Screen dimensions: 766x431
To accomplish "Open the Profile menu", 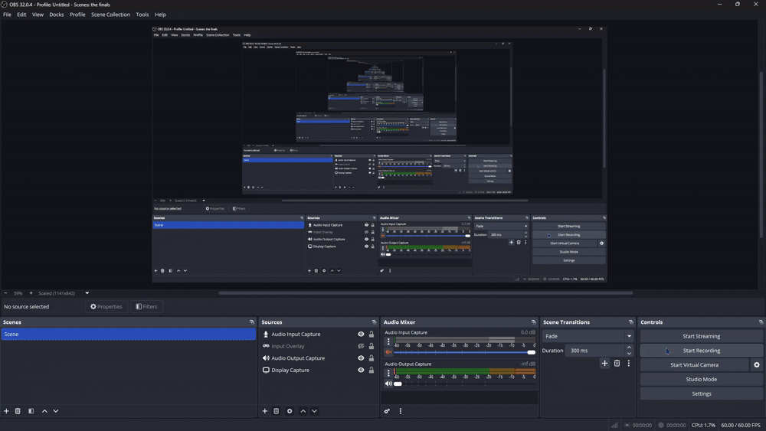I will (x=77, y=15).
